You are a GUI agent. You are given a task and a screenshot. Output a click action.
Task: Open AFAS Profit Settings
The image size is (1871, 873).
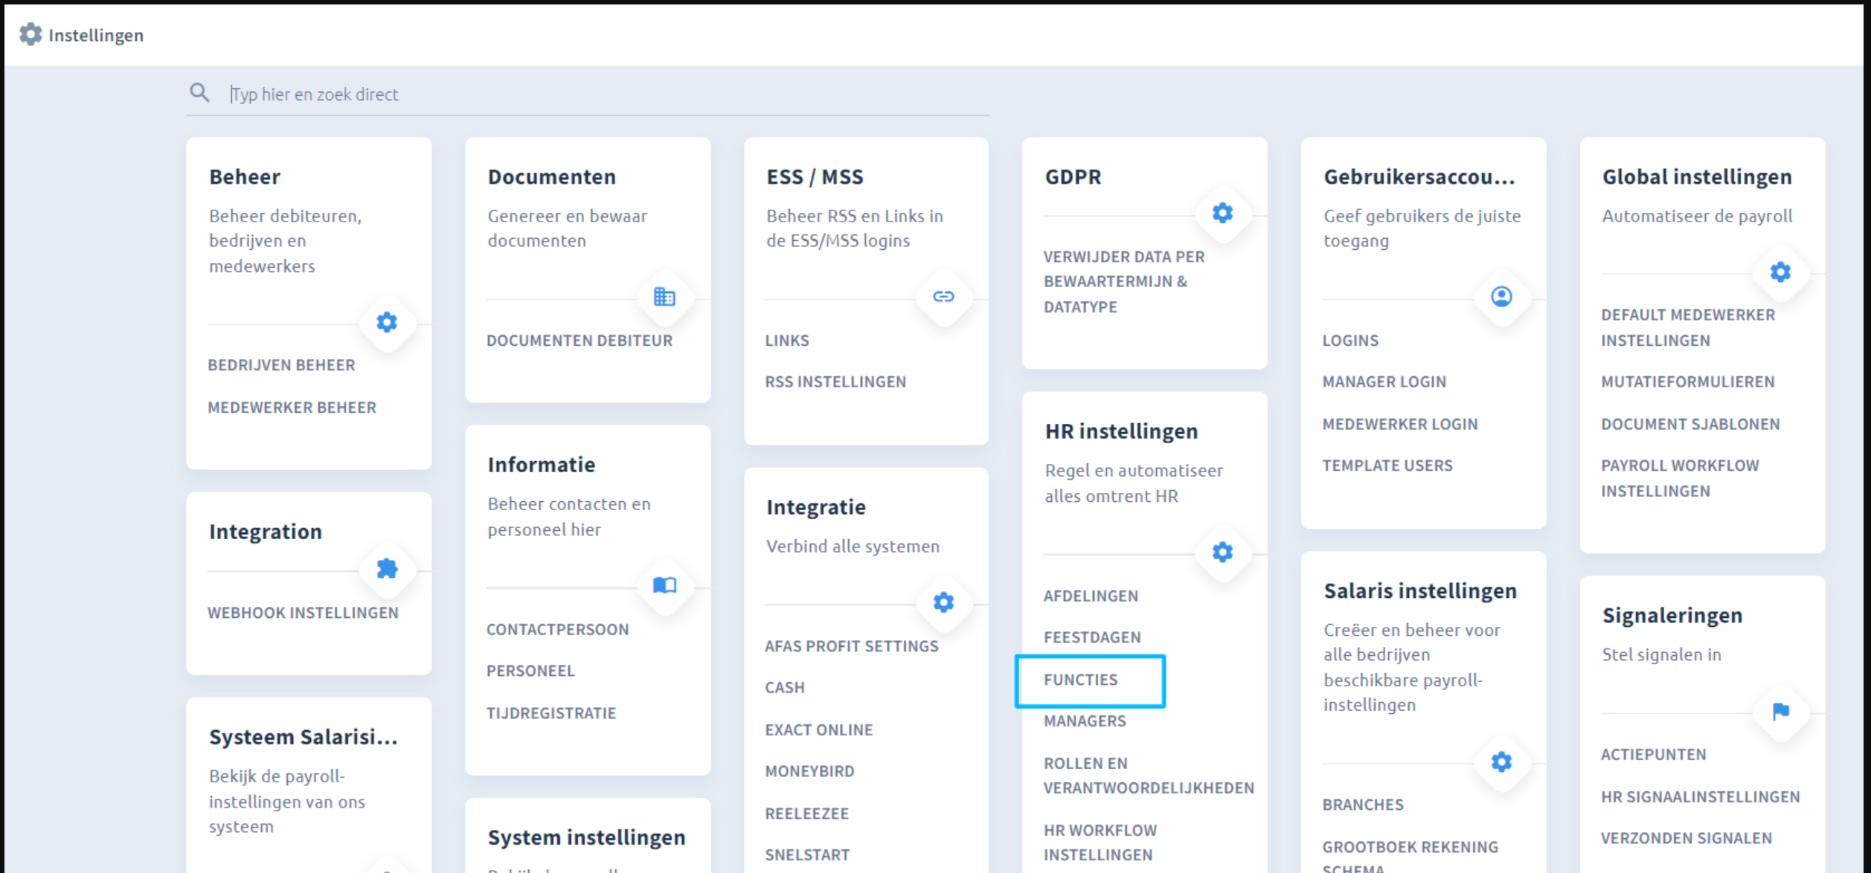pos(852,646)
